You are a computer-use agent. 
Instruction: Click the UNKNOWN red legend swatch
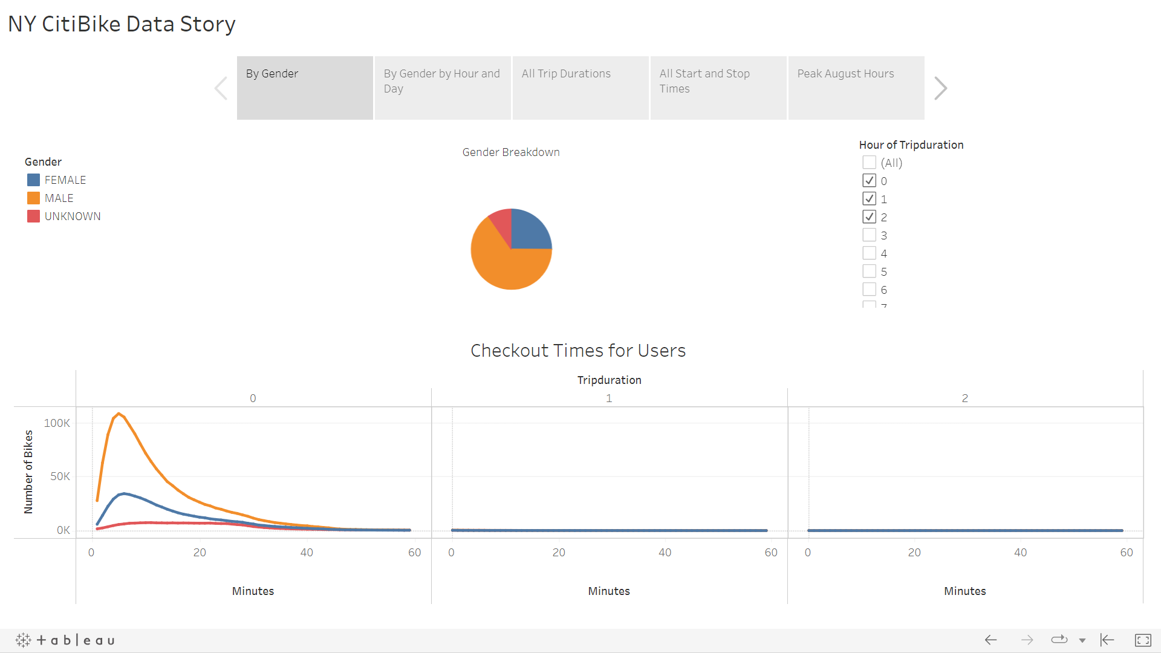33,216
